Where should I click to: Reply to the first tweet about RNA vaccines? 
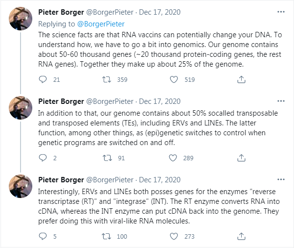43,79
